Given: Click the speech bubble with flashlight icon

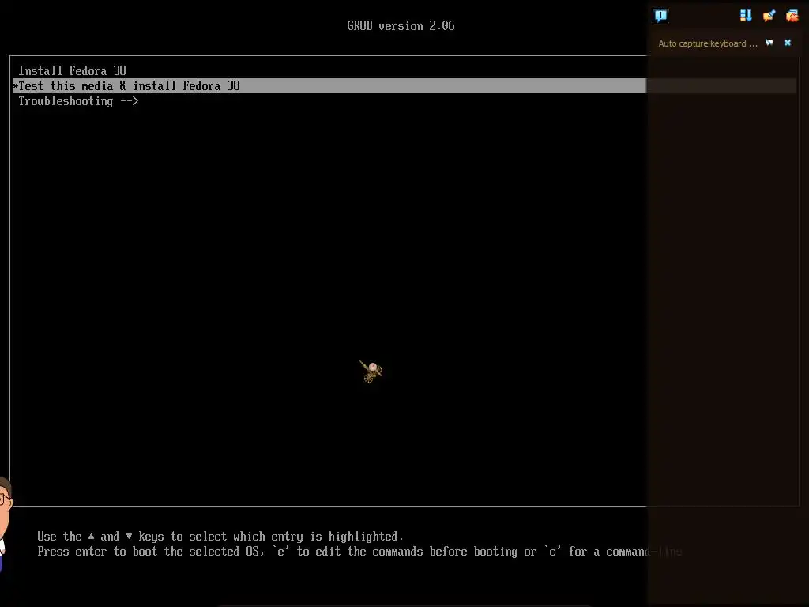Looking at the screenshot, I should coord(769,16).
